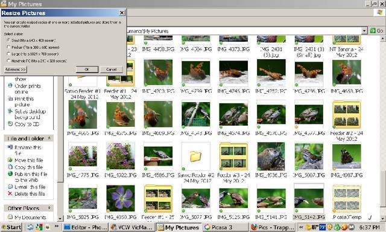Select the IMG_4745.JPG butterfly thumbnail

[233, 72]
